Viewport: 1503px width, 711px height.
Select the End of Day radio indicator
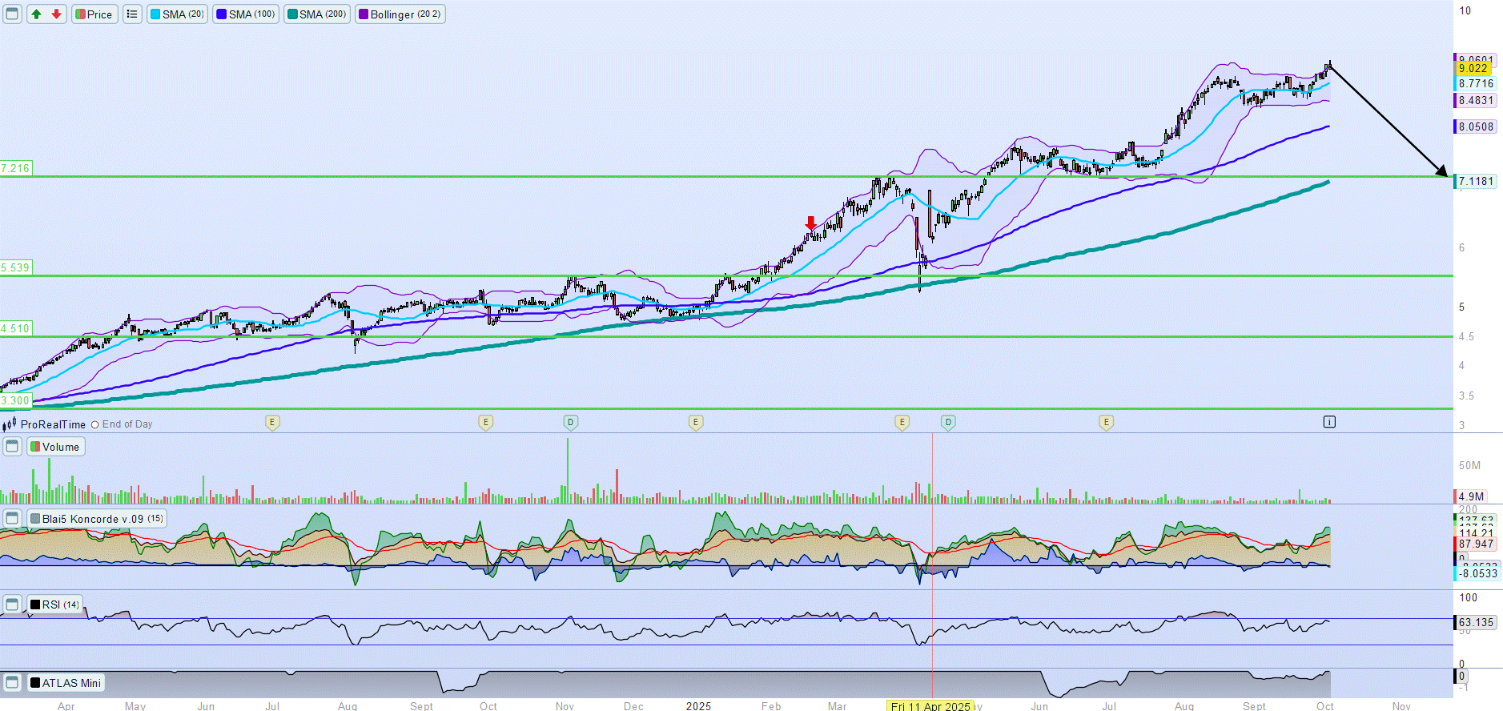pos(95,424)
